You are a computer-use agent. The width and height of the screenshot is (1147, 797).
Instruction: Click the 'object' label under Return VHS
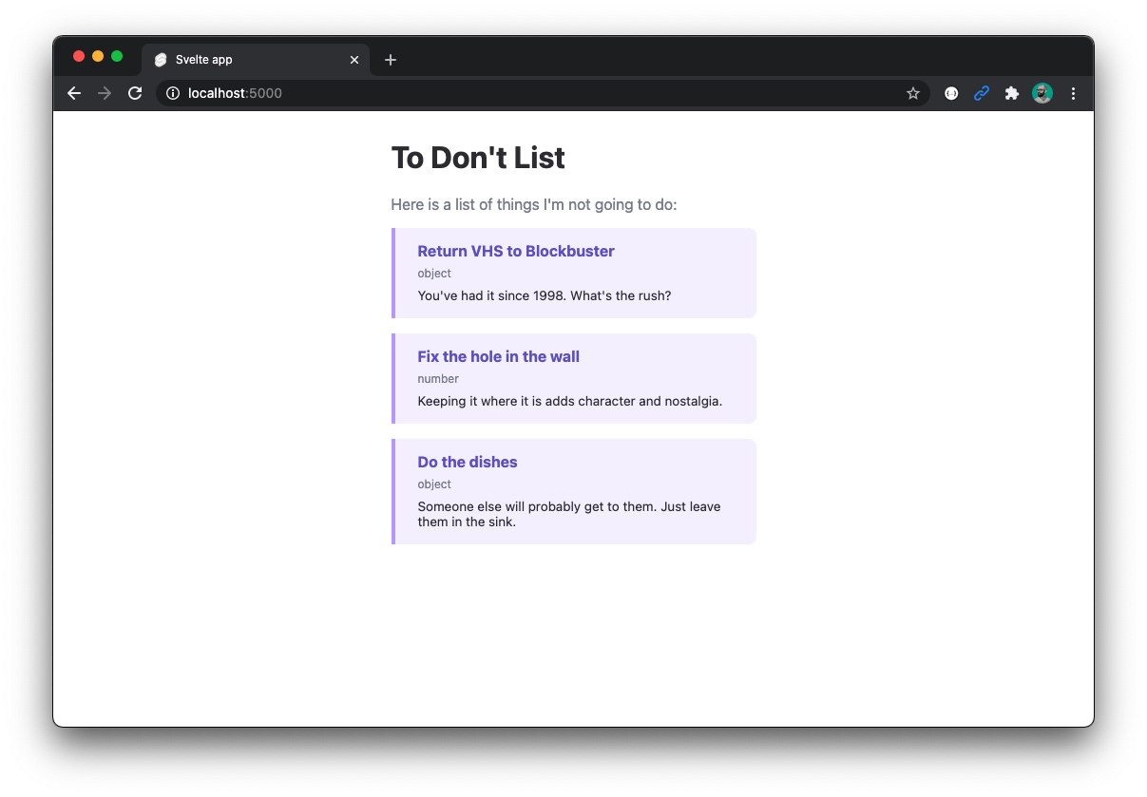tap(434, 274)
